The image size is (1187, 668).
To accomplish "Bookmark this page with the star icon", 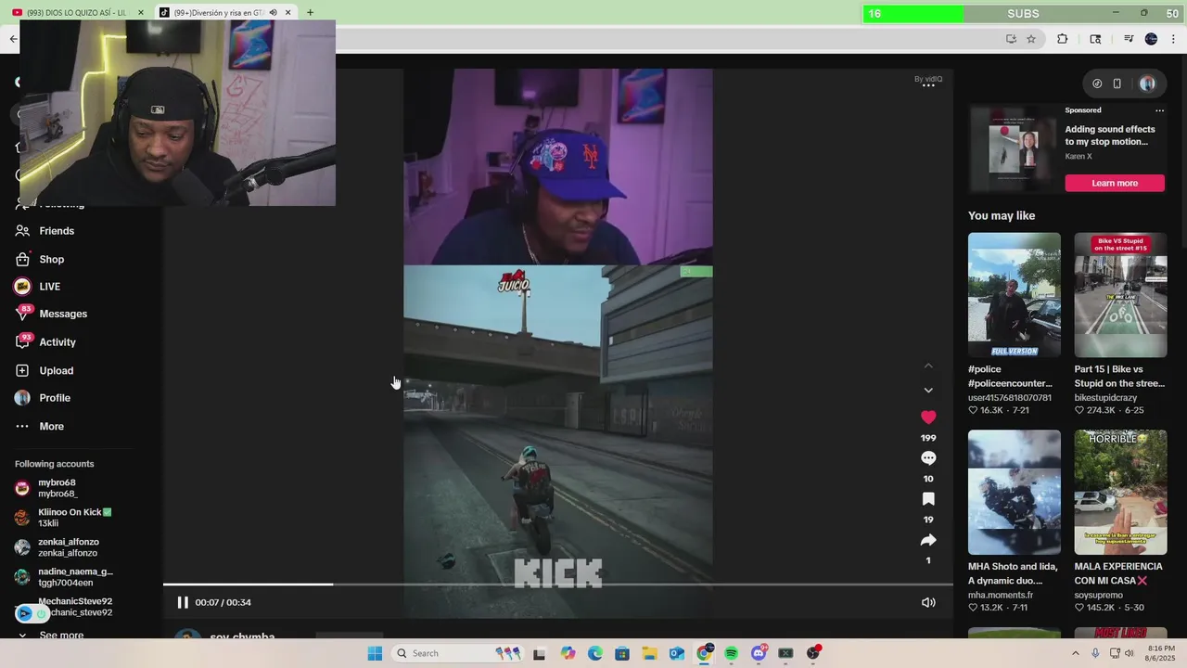I will [x=1031, y=39].
